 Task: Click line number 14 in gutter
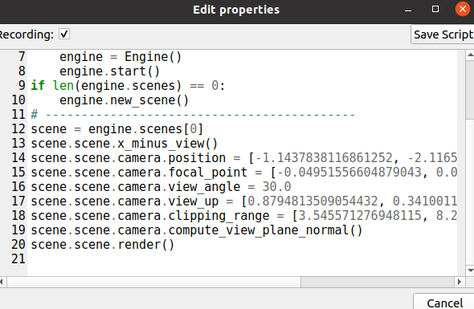click(x=18, y=157)
